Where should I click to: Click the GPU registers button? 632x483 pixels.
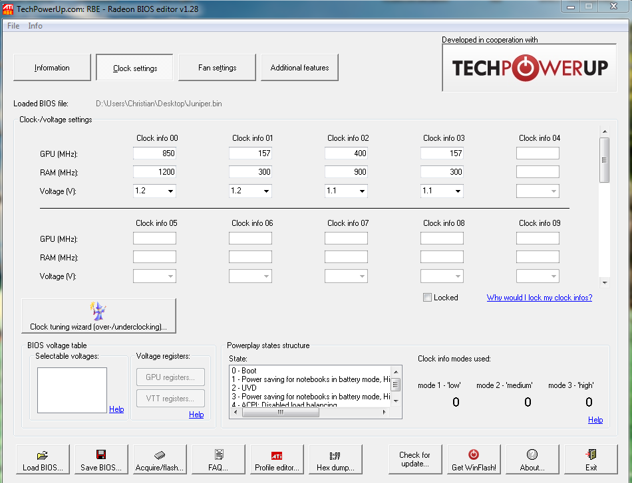[x=170, y=377]
